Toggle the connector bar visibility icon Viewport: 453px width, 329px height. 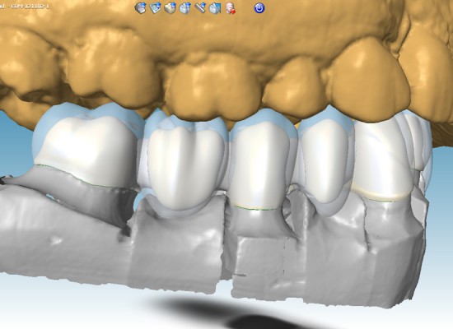point(200,7)
